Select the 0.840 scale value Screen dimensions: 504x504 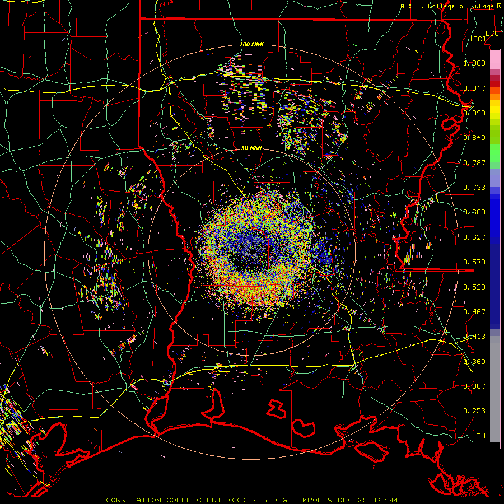[474, 138]
